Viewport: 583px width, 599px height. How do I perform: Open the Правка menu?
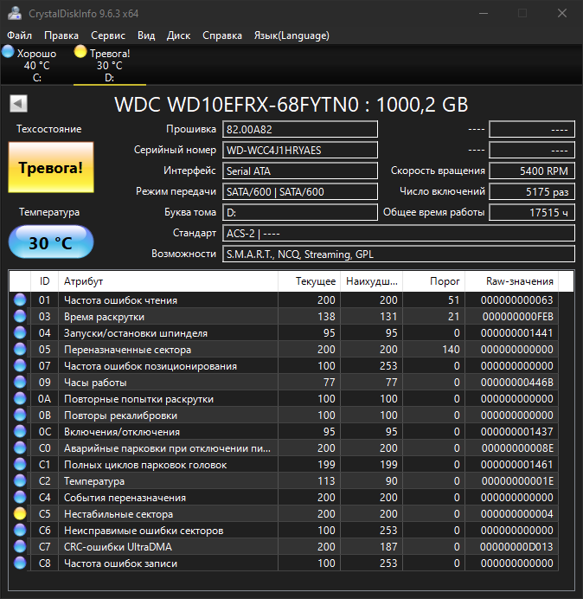click(x=61, y=35)
